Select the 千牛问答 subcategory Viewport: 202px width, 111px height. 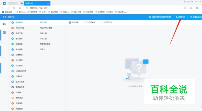43,22
